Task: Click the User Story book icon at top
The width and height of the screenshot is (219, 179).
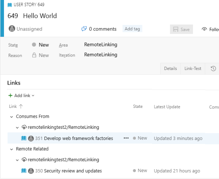Action: (9, 5)
